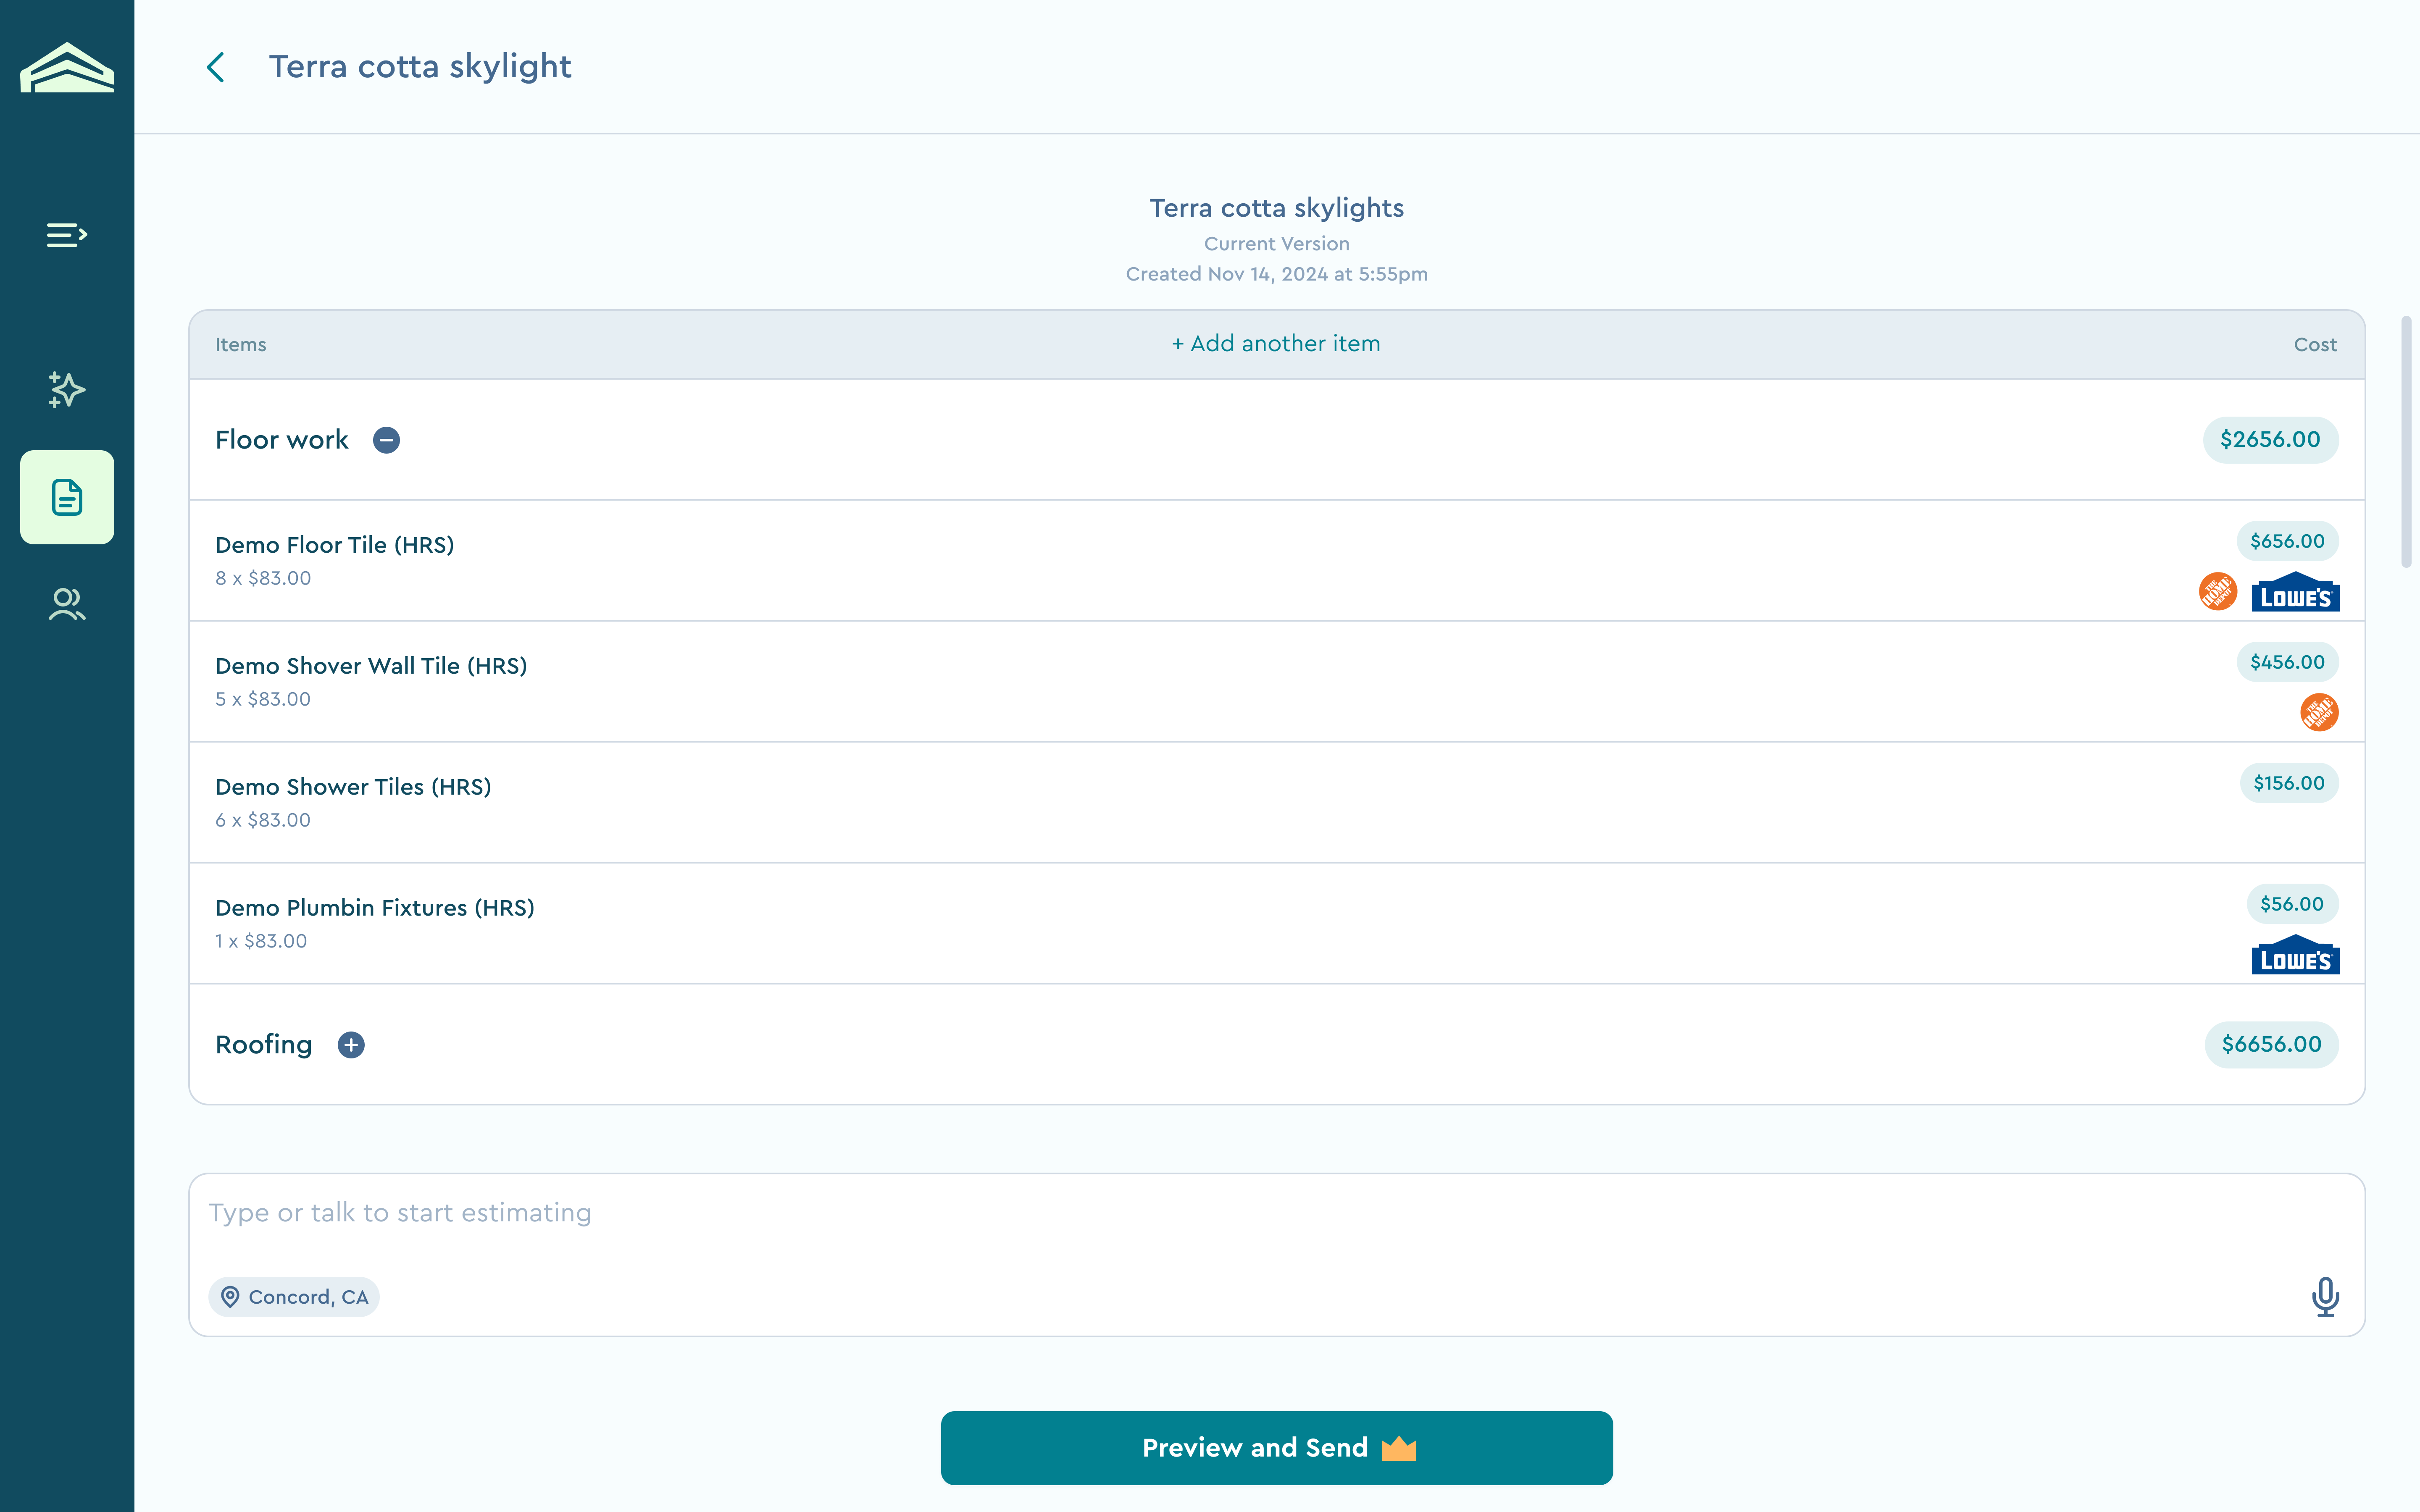Click the $156.00 cost badge
Image resolution: width=2420 pixels, height=1512 pixels.
click(2289, 783)
